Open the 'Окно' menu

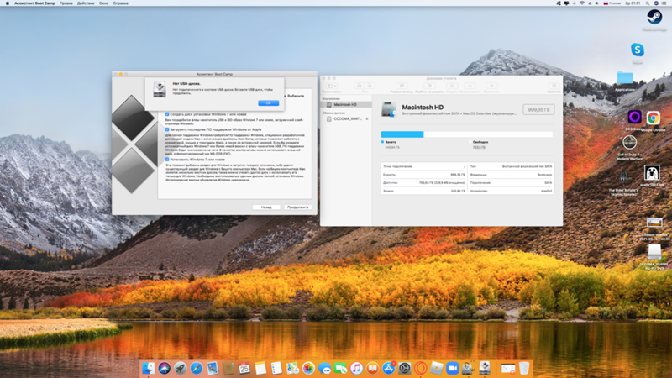pos(103,3)
